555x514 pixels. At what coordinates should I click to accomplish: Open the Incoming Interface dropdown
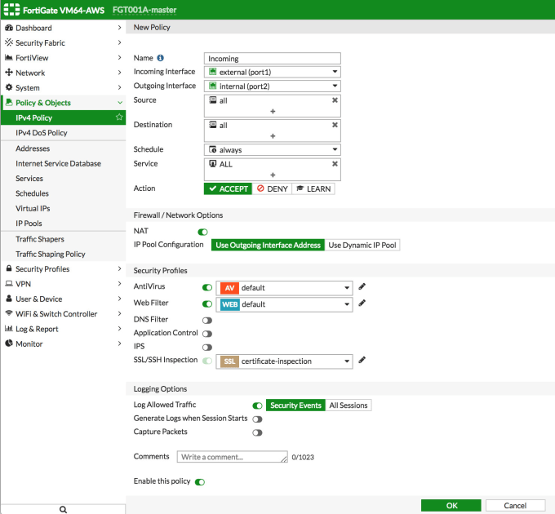273,72
